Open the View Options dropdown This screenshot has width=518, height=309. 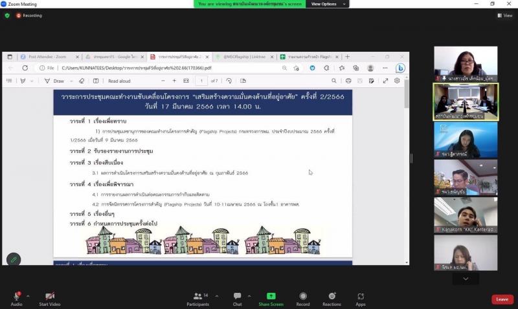[328, 4]
